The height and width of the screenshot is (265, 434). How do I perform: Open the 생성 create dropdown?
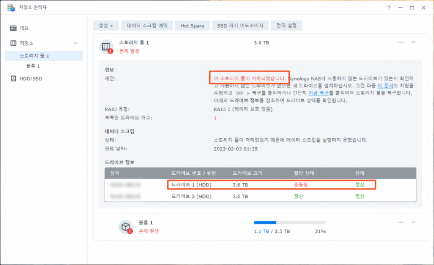pyautogui.click(x=106, y=26)
